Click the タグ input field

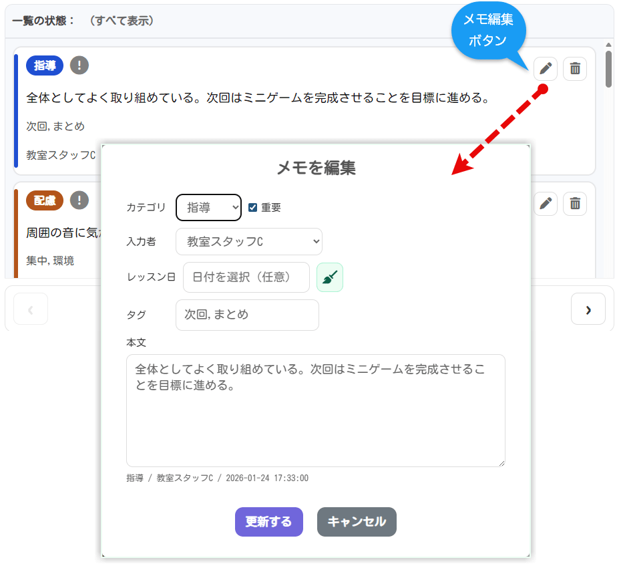[247, 315]
